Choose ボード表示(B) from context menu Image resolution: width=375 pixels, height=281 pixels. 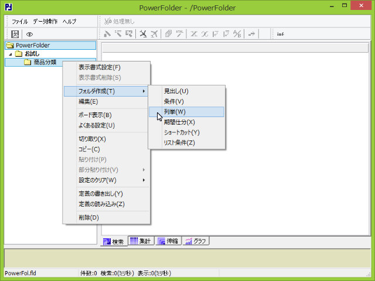point(95,115)
